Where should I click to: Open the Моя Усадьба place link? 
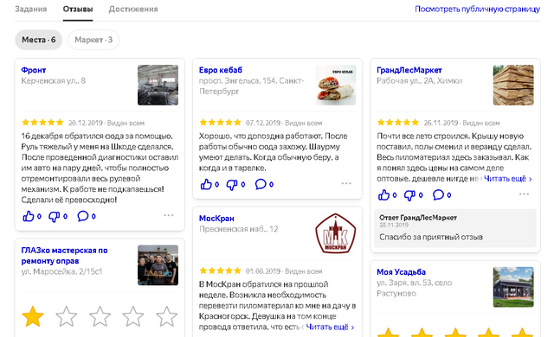coord(401,272)
